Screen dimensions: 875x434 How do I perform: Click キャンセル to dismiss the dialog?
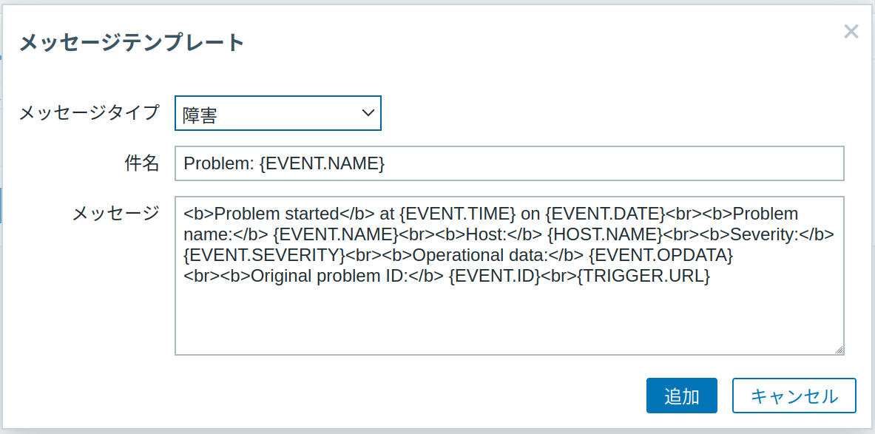[x=794, y=396]
